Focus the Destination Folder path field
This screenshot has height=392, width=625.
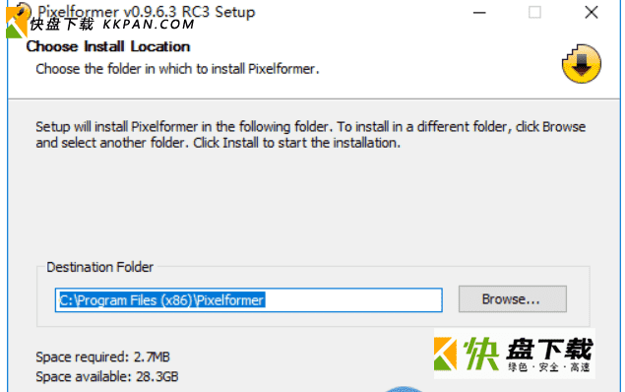[249, 299]
